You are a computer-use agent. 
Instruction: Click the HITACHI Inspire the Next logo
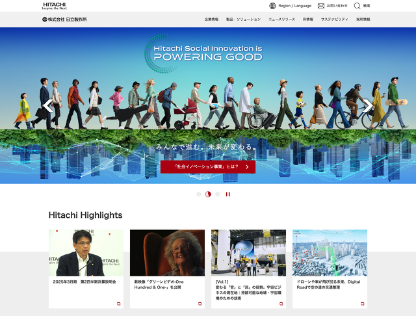(54, 6)
